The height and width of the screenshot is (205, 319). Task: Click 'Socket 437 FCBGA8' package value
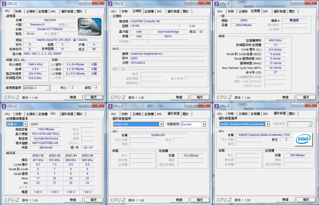tap(50, 29)
